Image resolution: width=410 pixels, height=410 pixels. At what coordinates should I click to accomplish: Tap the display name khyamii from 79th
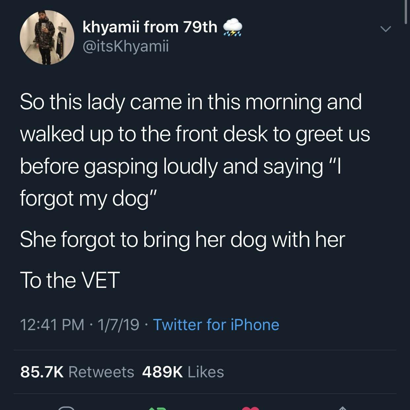(150, 27)
